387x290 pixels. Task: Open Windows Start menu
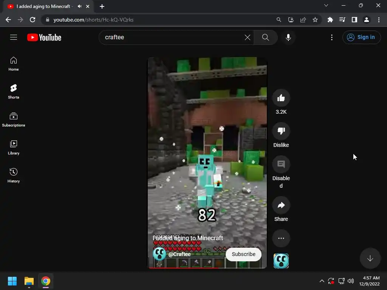[x=12, y=281]
